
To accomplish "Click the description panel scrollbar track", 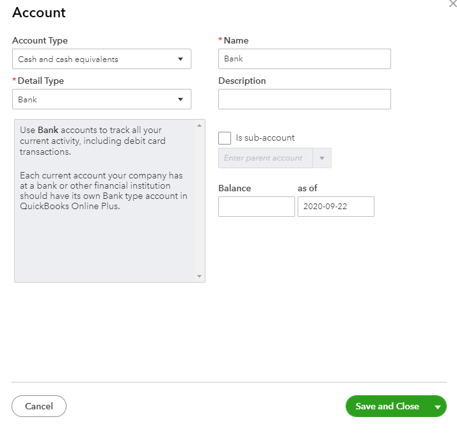I will 200,200.
